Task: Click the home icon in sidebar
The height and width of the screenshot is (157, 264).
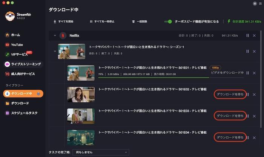Action: coord(7,35)
